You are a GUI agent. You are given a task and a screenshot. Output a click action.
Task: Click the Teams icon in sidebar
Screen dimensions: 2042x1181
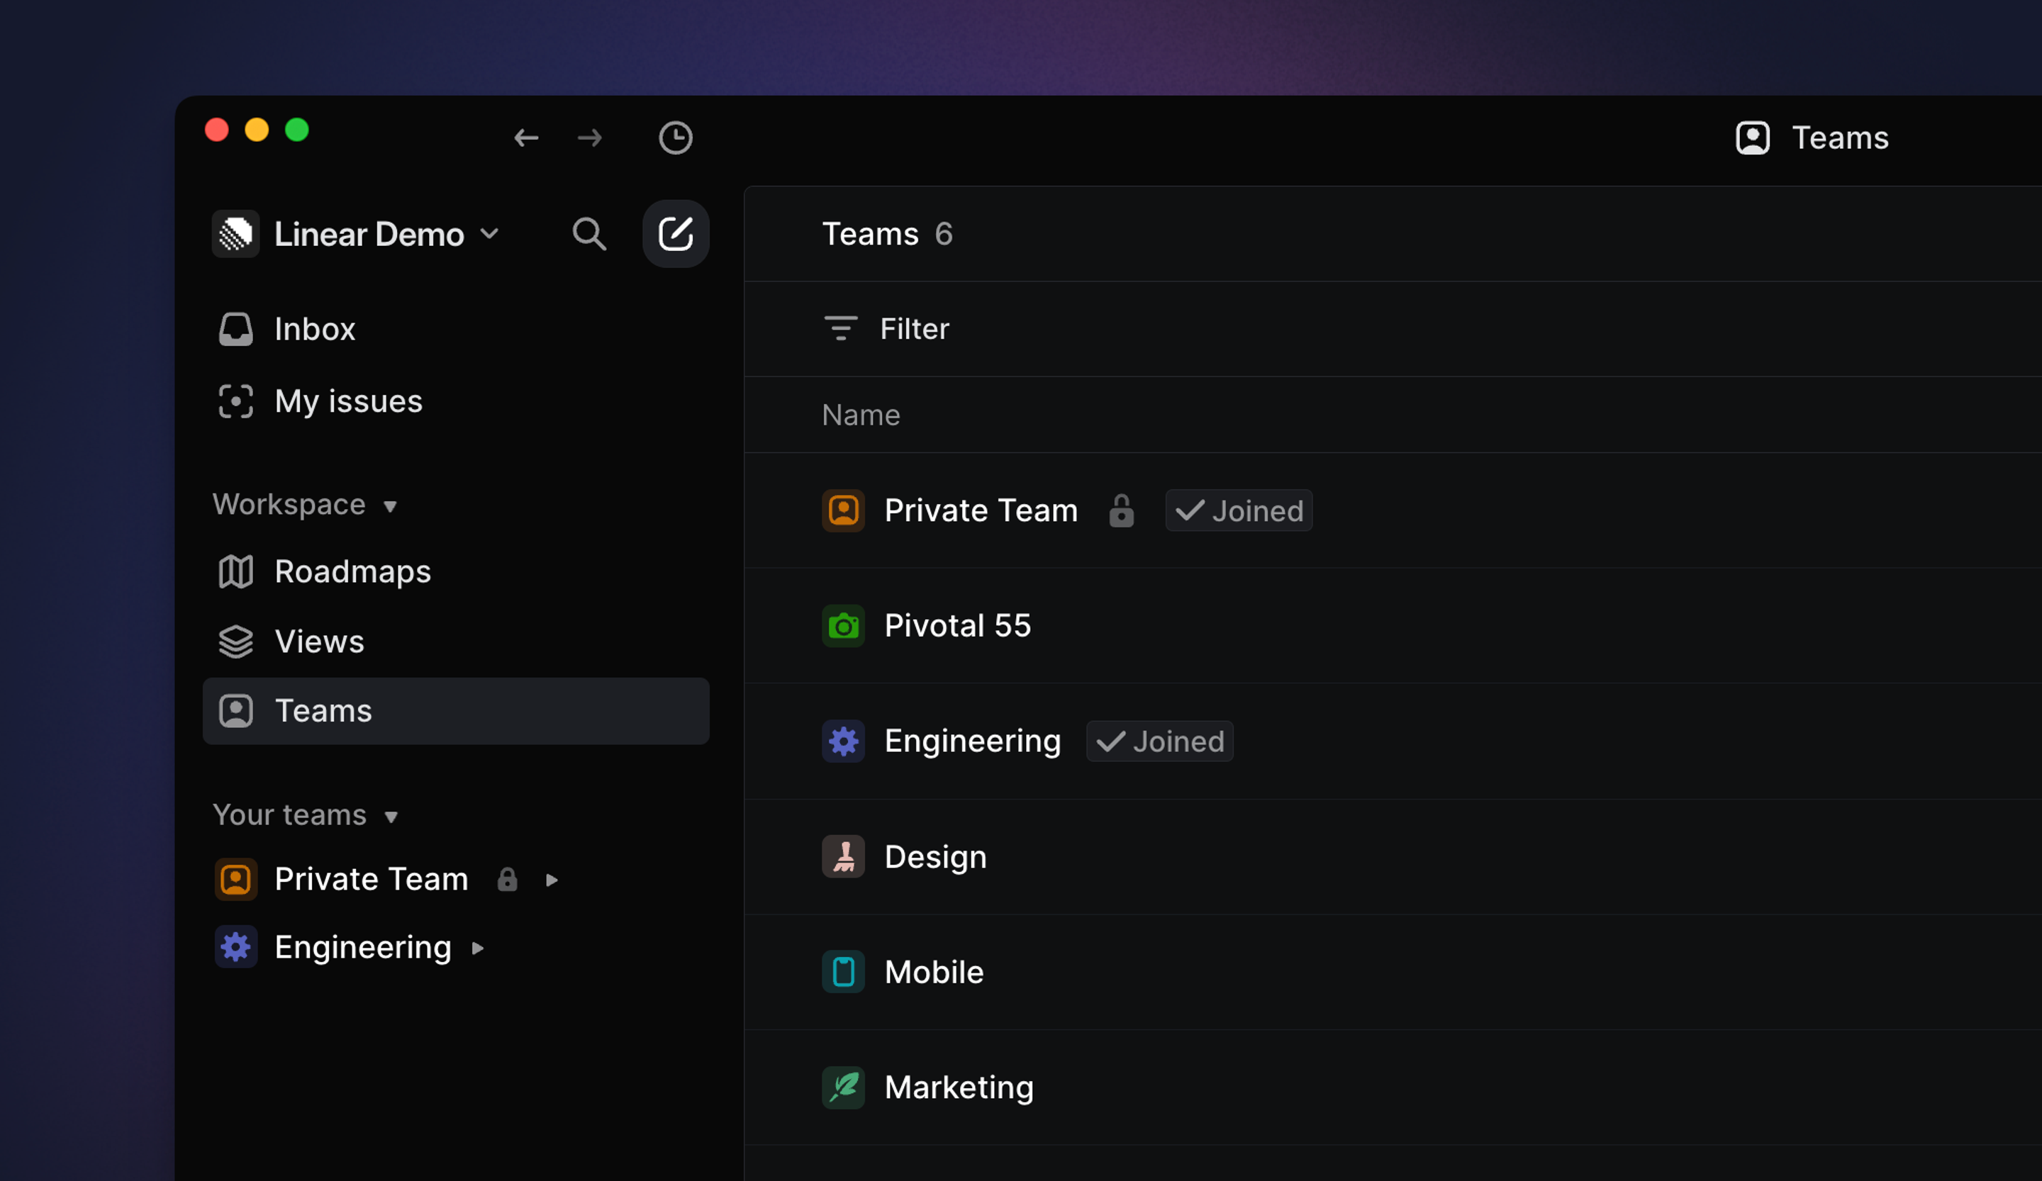click(236, 711)
